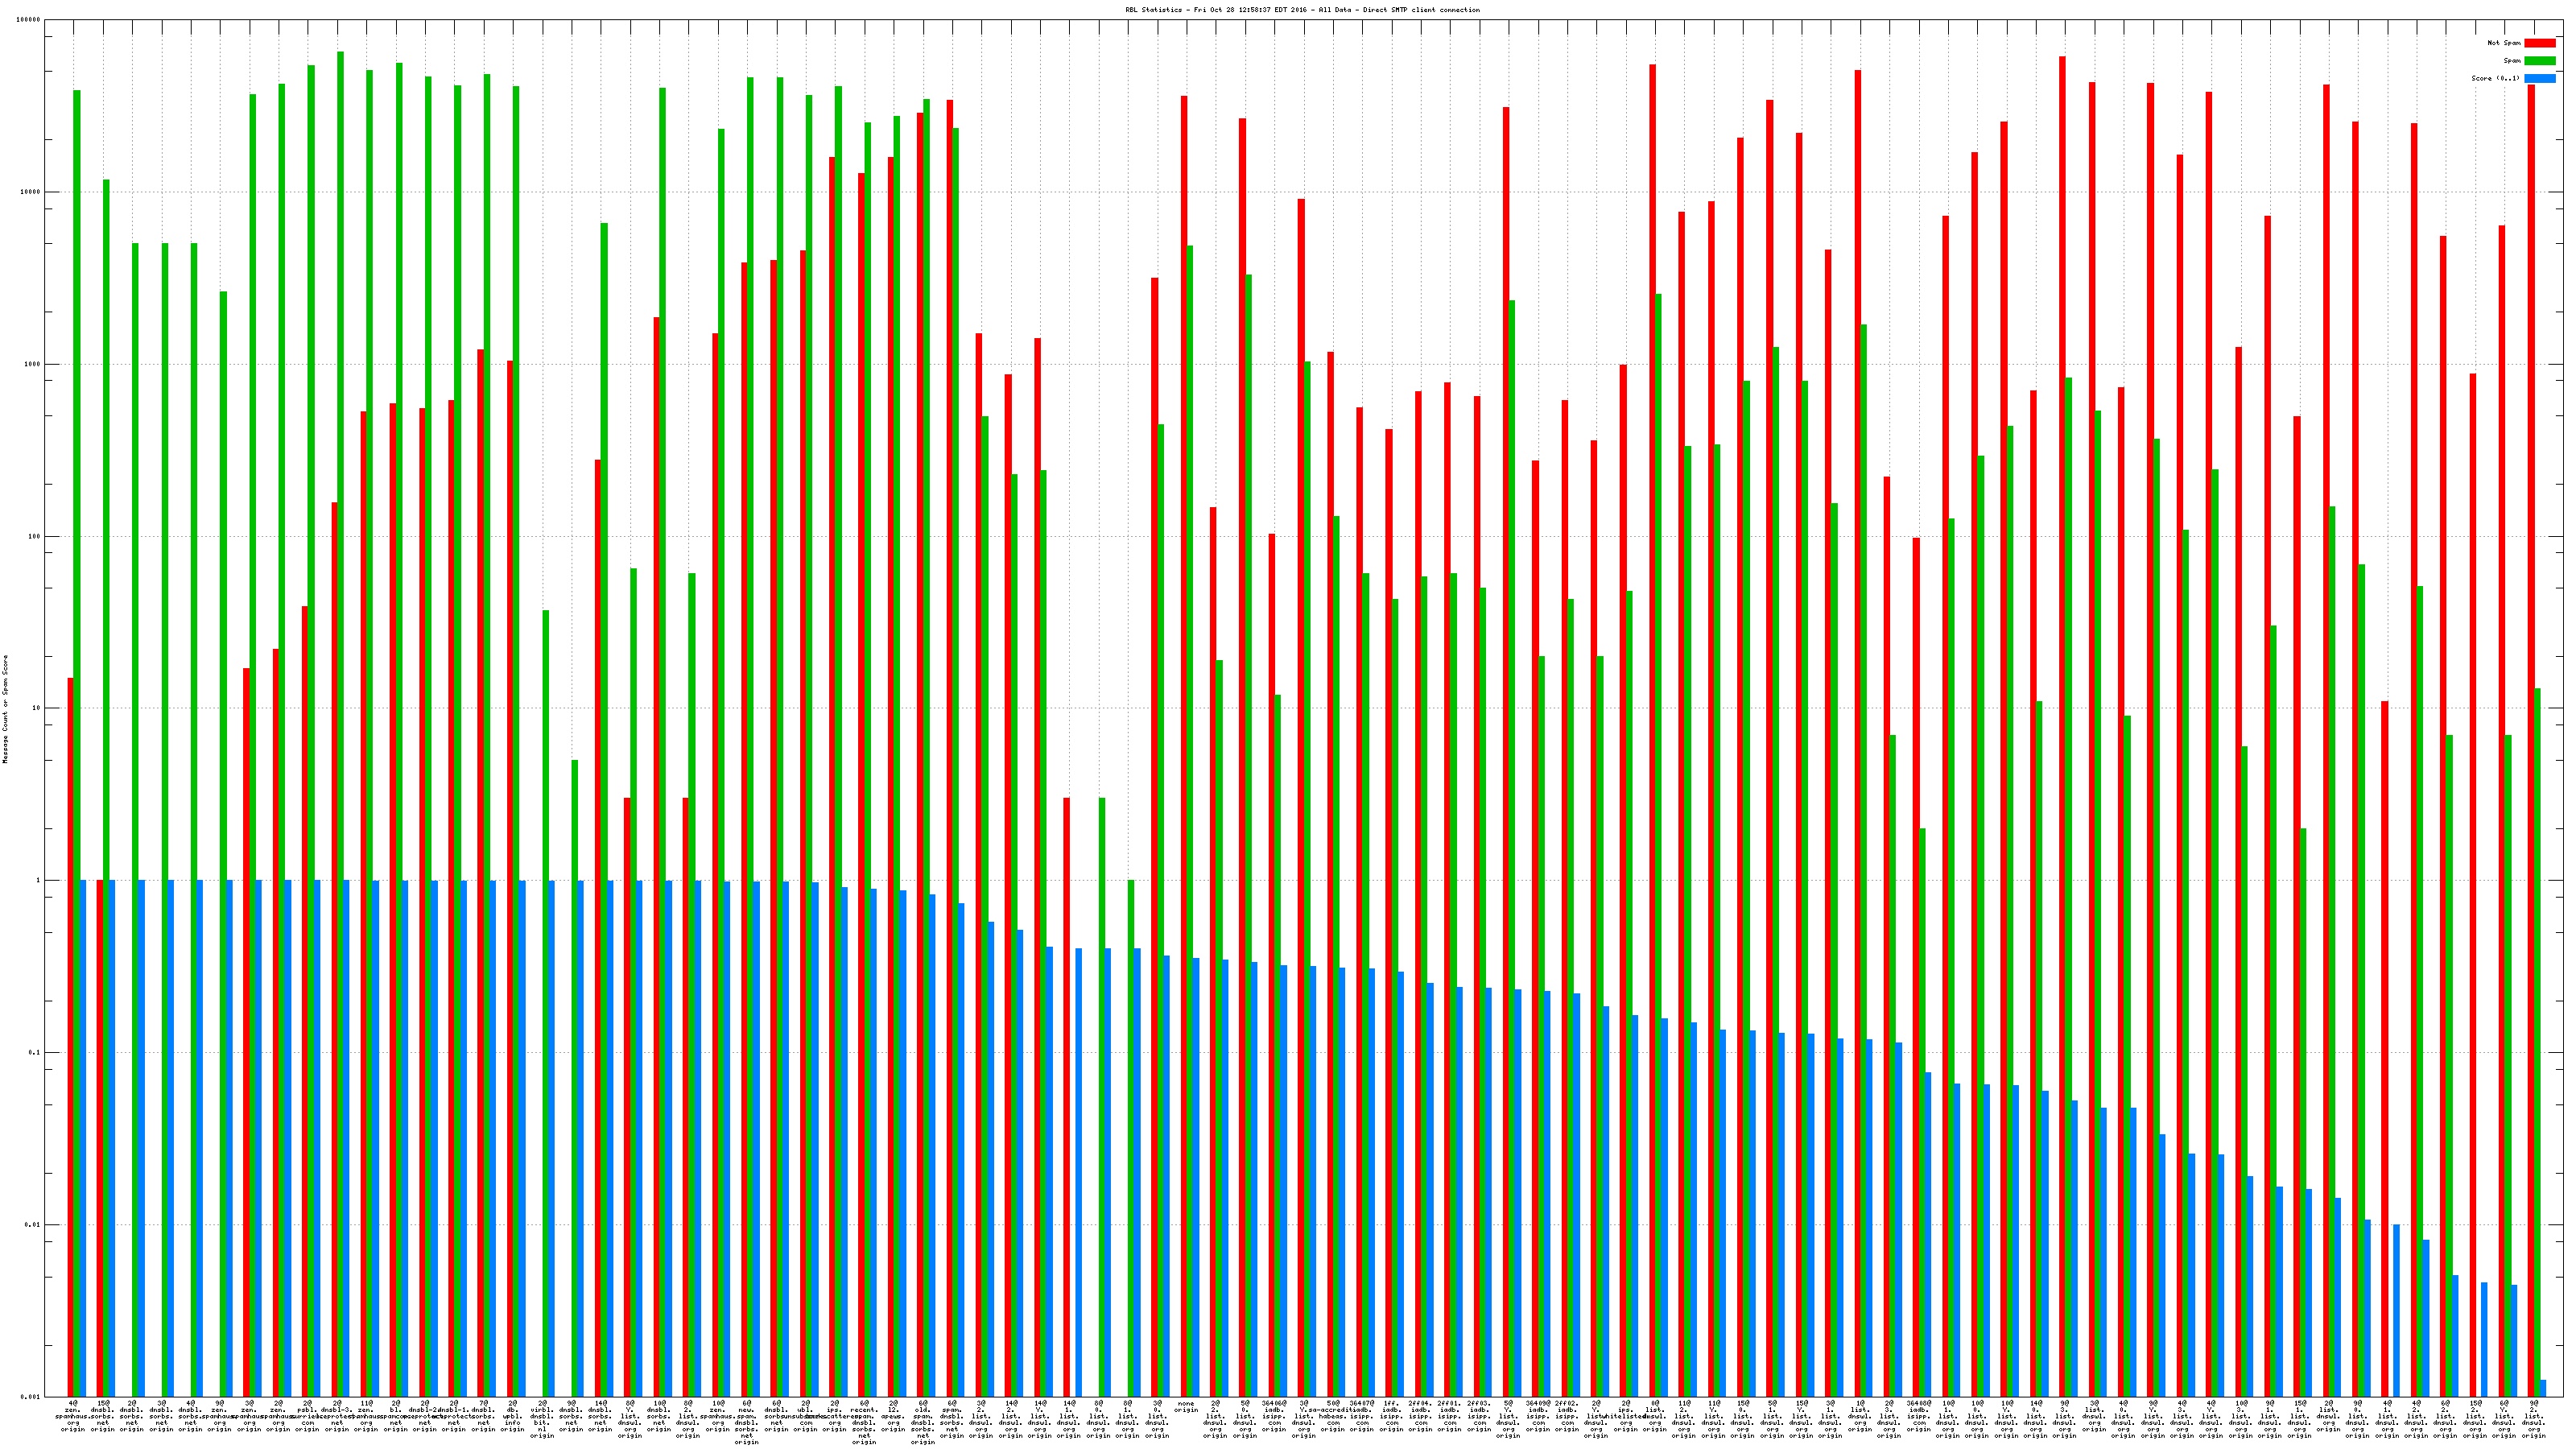
Task: Click the old.spam.dnsbl.sorbs.net x-axis label
Action: [x=923, y=1422]
